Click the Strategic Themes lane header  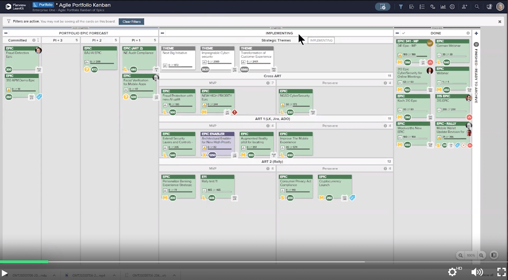click(x=276, y=40)
